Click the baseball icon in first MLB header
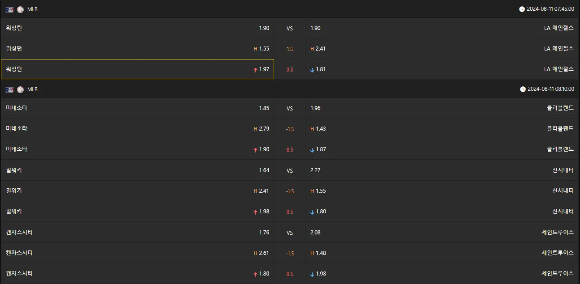Image resolution: width=580 pixels, height=284 pixels. (x=21, y=9)
